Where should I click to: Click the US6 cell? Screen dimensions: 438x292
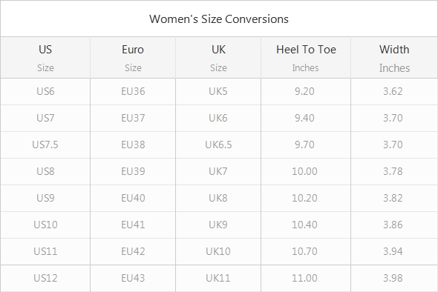click(45, 91)
